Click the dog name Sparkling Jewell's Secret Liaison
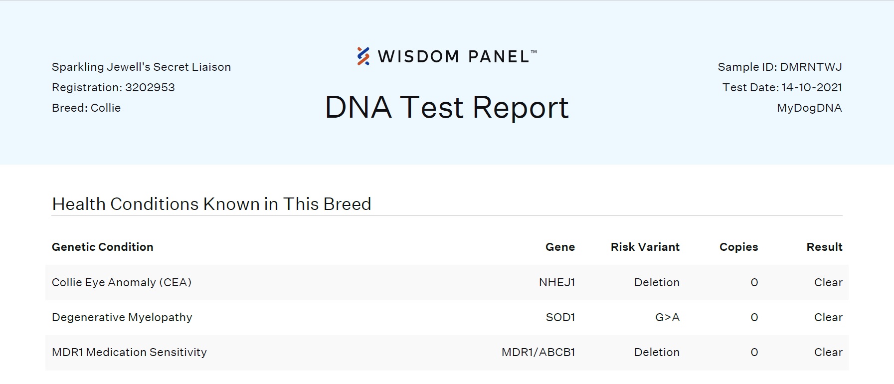The height and width of the screenshot is (384, 894). tap(141, 67)
